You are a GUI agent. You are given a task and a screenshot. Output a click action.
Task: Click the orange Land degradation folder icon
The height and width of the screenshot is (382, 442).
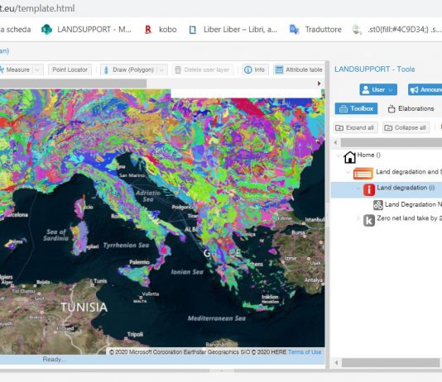click(x=363, y=174)
